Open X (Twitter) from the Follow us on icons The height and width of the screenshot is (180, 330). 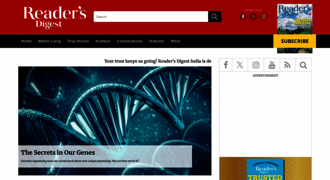point(254,17)
